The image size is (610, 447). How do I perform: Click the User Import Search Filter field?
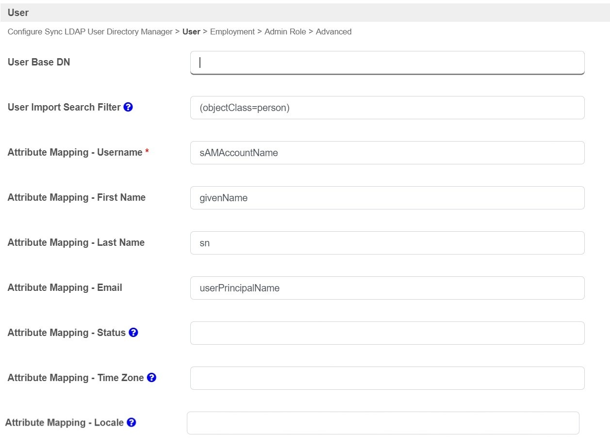click(x=387, y=108)
